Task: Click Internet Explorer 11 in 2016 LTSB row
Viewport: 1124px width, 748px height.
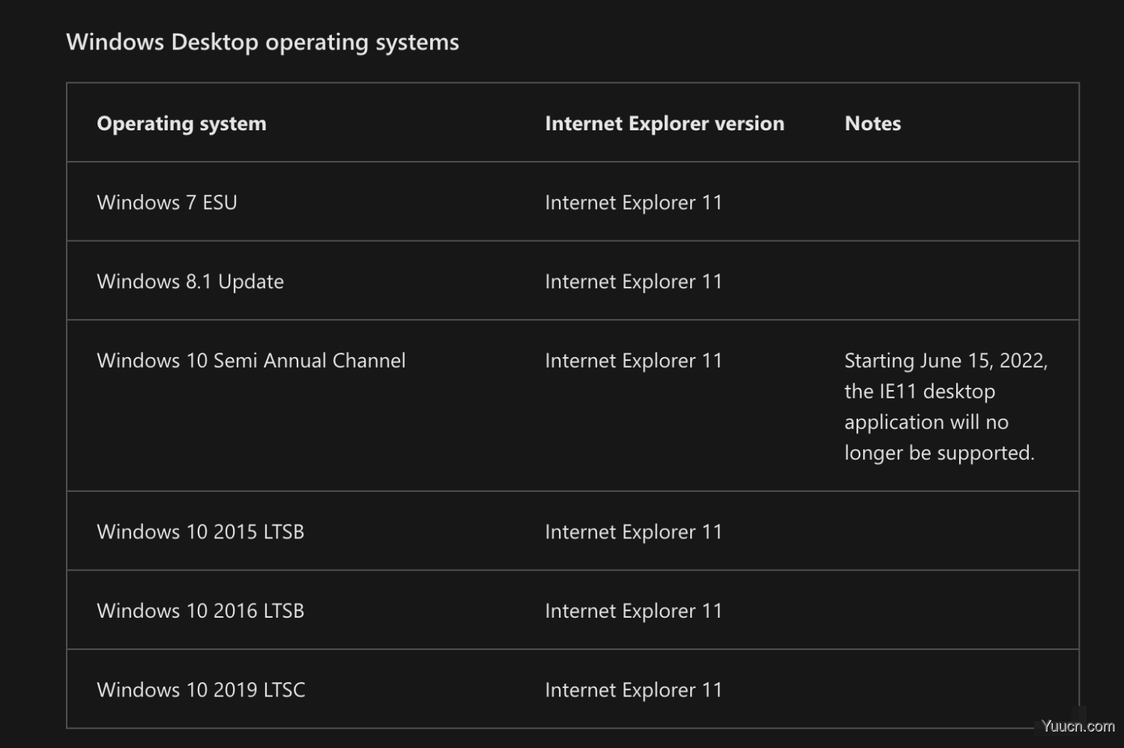Action: point(633,610)
